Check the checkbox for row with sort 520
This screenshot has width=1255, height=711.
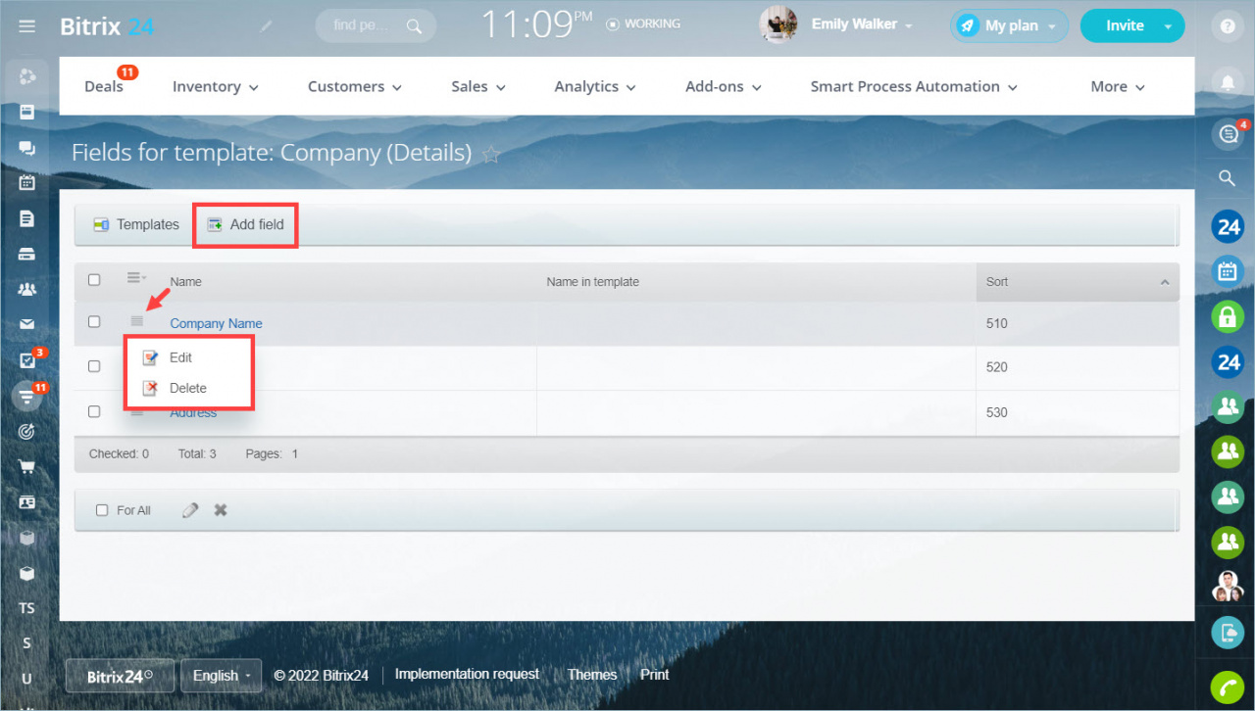tap(94, 366)
